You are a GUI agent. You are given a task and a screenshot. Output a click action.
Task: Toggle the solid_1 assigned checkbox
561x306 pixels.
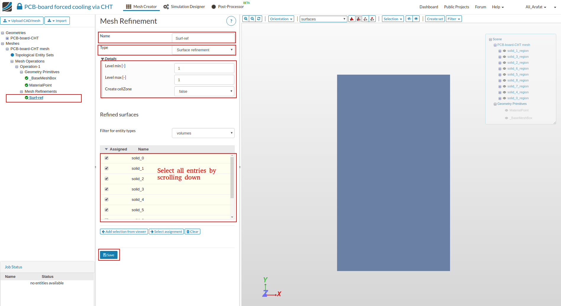pos(107,168)
